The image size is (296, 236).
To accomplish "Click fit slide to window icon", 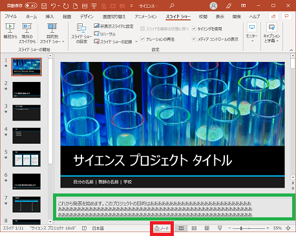I will tap(288, 228).
